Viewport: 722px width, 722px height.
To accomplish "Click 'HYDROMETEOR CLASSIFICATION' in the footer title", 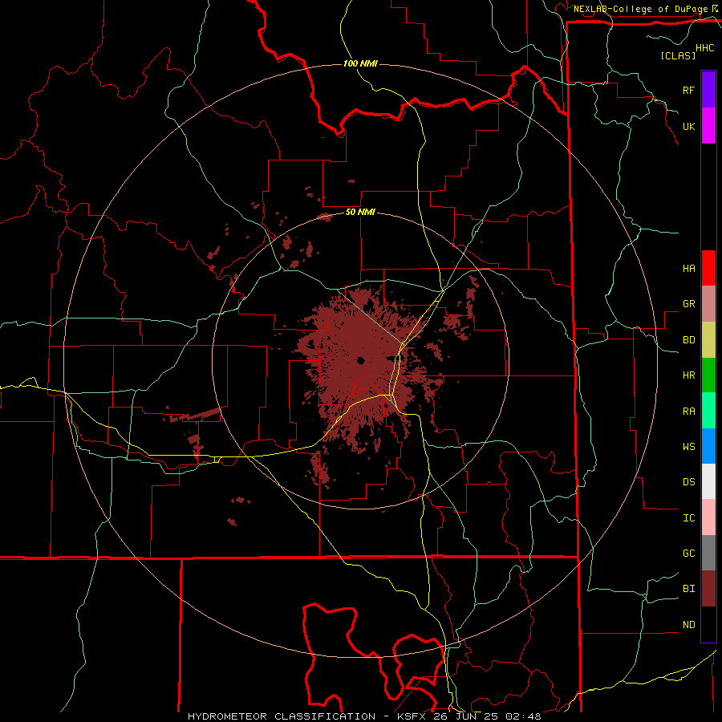I will point(282,716).
